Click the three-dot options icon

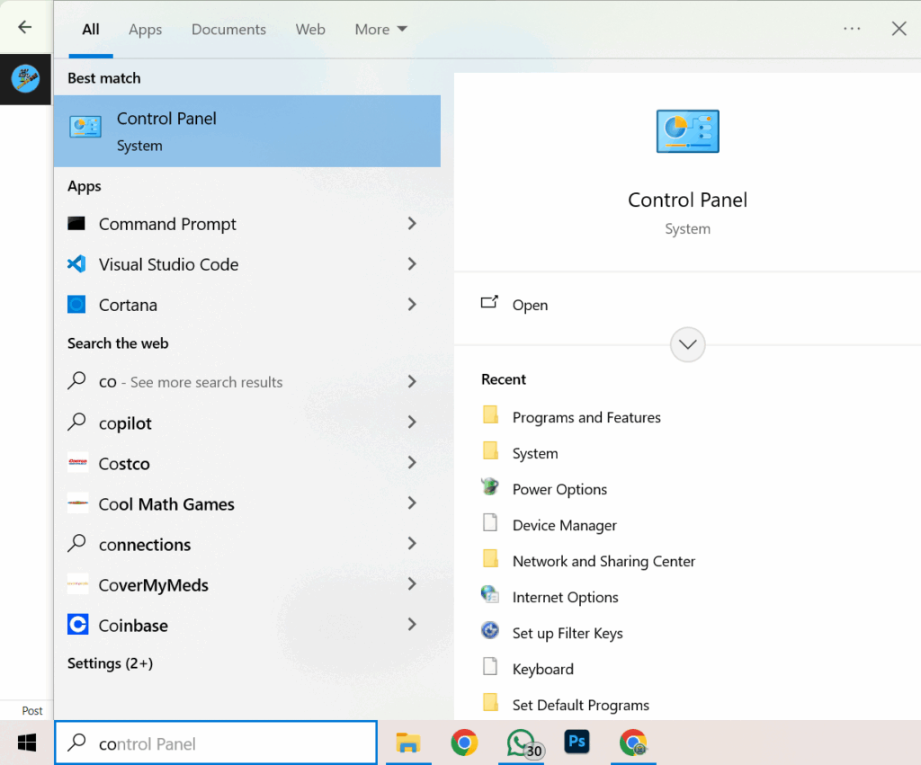tap(852, 28)
